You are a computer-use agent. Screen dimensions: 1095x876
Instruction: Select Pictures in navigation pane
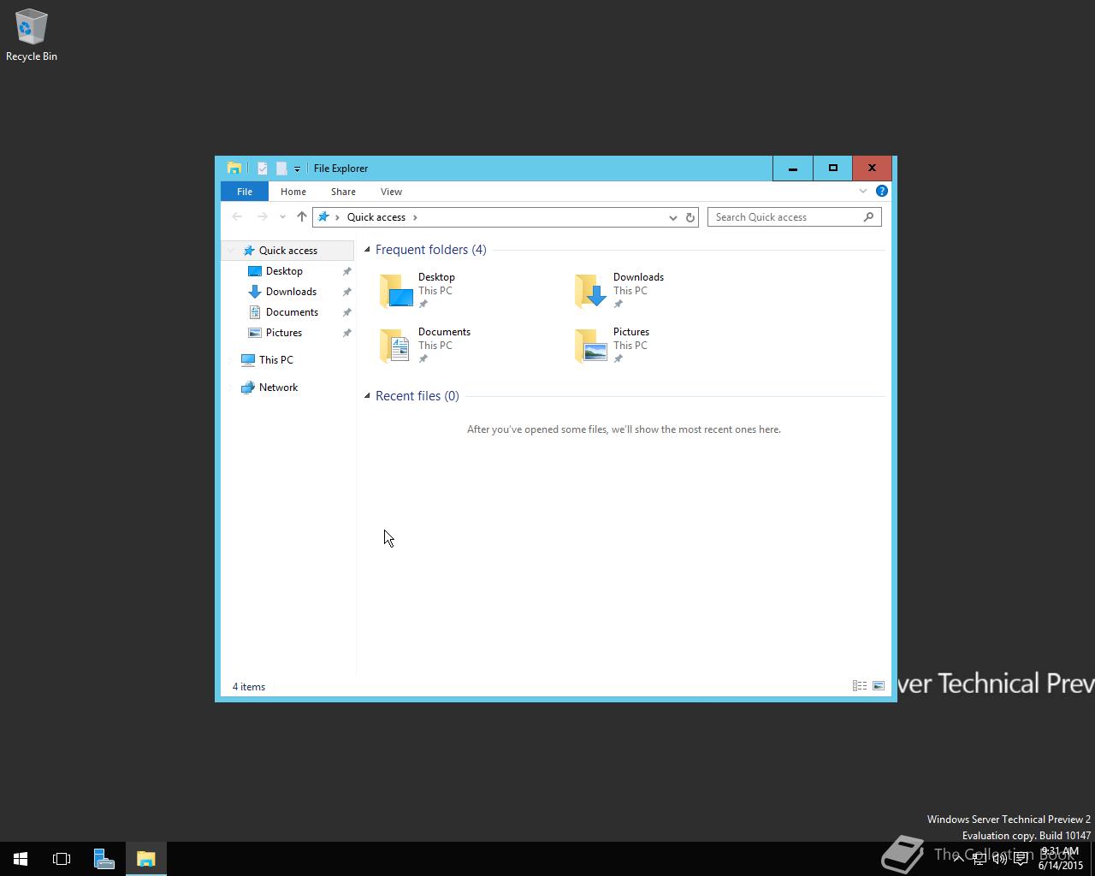284,333
